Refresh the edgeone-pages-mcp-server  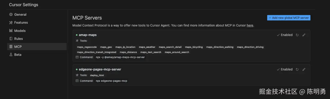297,69
